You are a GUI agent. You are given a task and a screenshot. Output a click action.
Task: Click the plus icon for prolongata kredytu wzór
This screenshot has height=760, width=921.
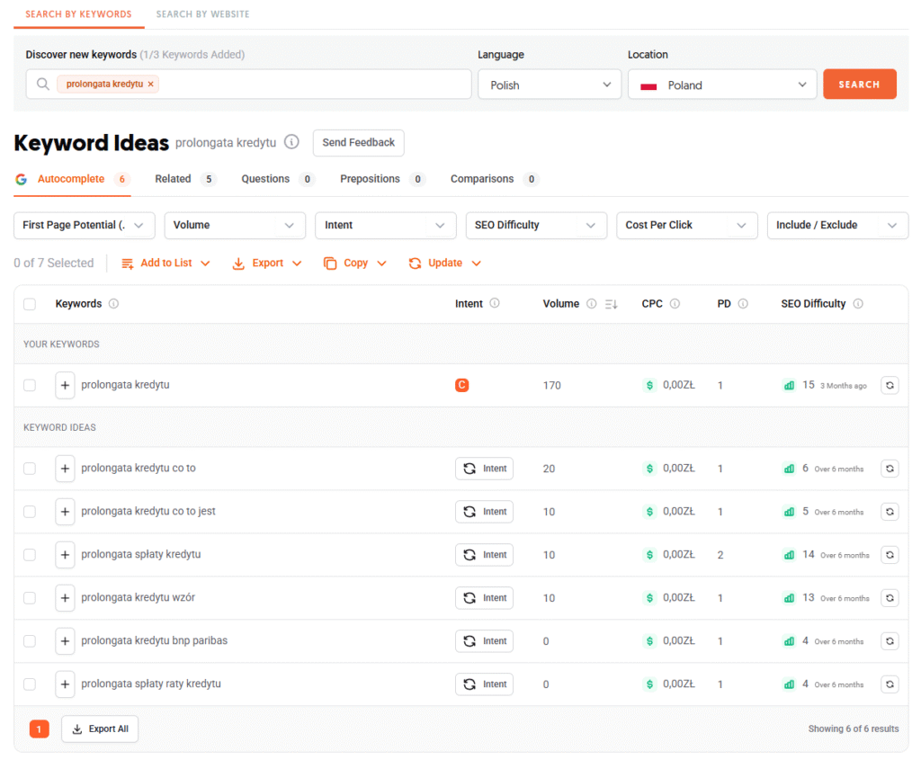[x=65, y=598]
